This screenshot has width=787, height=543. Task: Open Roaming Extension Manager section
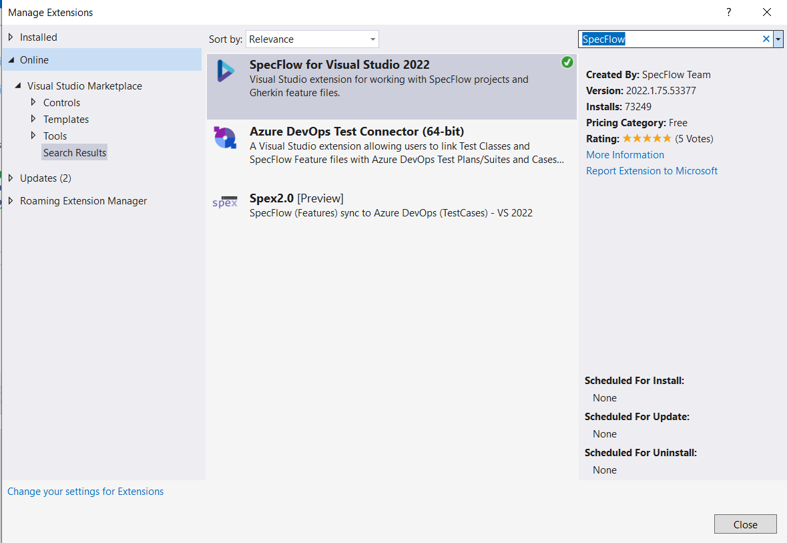click(83, 201)
